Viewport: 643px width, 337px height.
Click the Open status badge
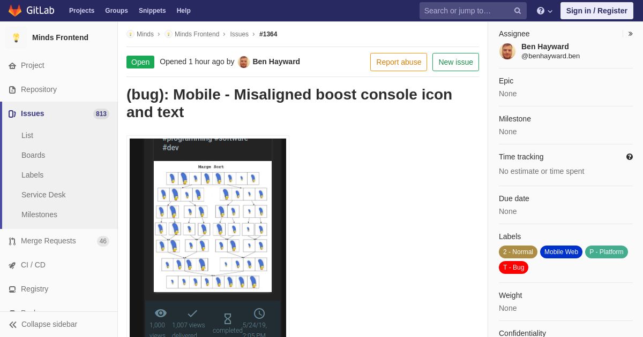[140, 62]
